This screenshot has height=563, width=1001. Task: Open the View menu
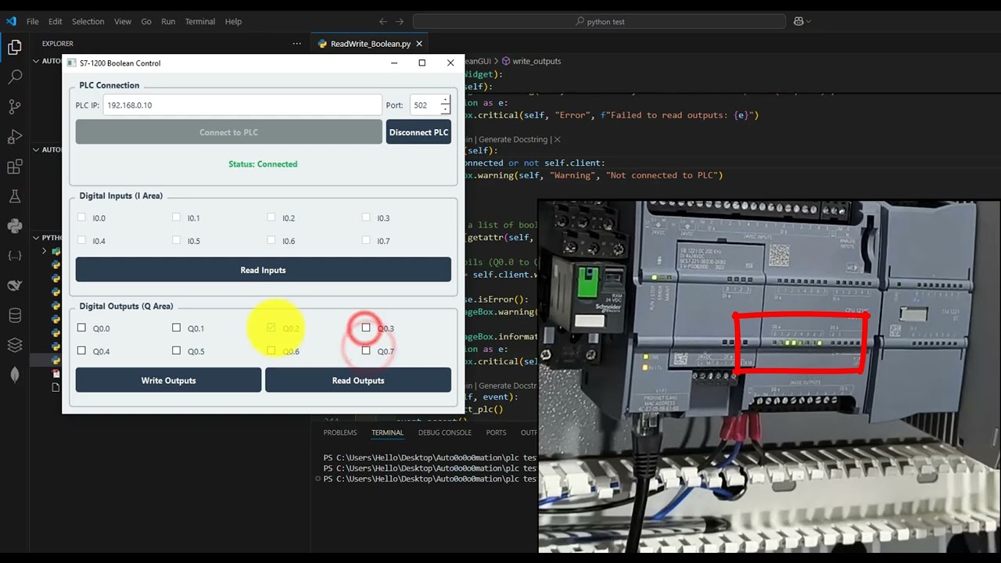coord(123,21)
